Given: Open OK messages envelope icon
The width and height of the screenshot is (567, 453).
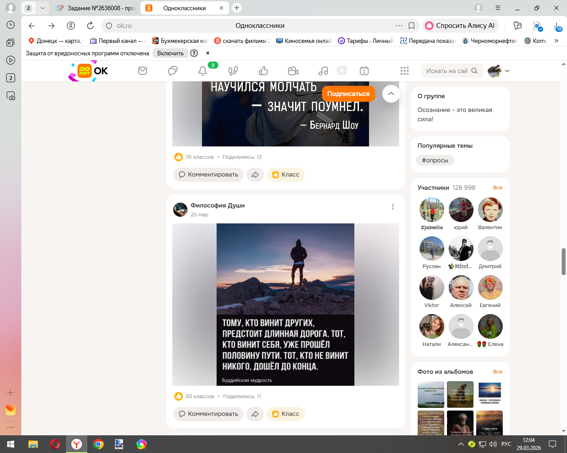Looking at the screenshot, I should [x=143, y=71].
